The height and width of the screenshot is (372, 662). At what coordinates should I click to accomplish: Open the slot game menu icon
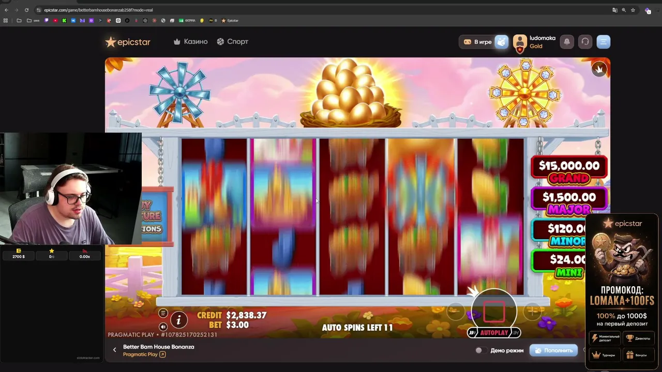point(163,313)
